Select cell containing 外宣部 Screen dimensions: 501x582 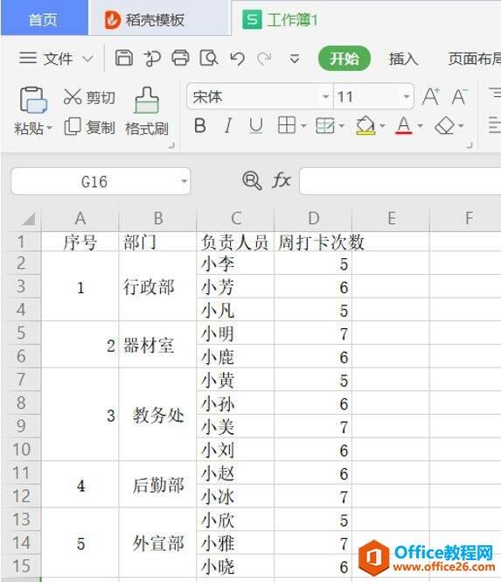click(157, 543)
